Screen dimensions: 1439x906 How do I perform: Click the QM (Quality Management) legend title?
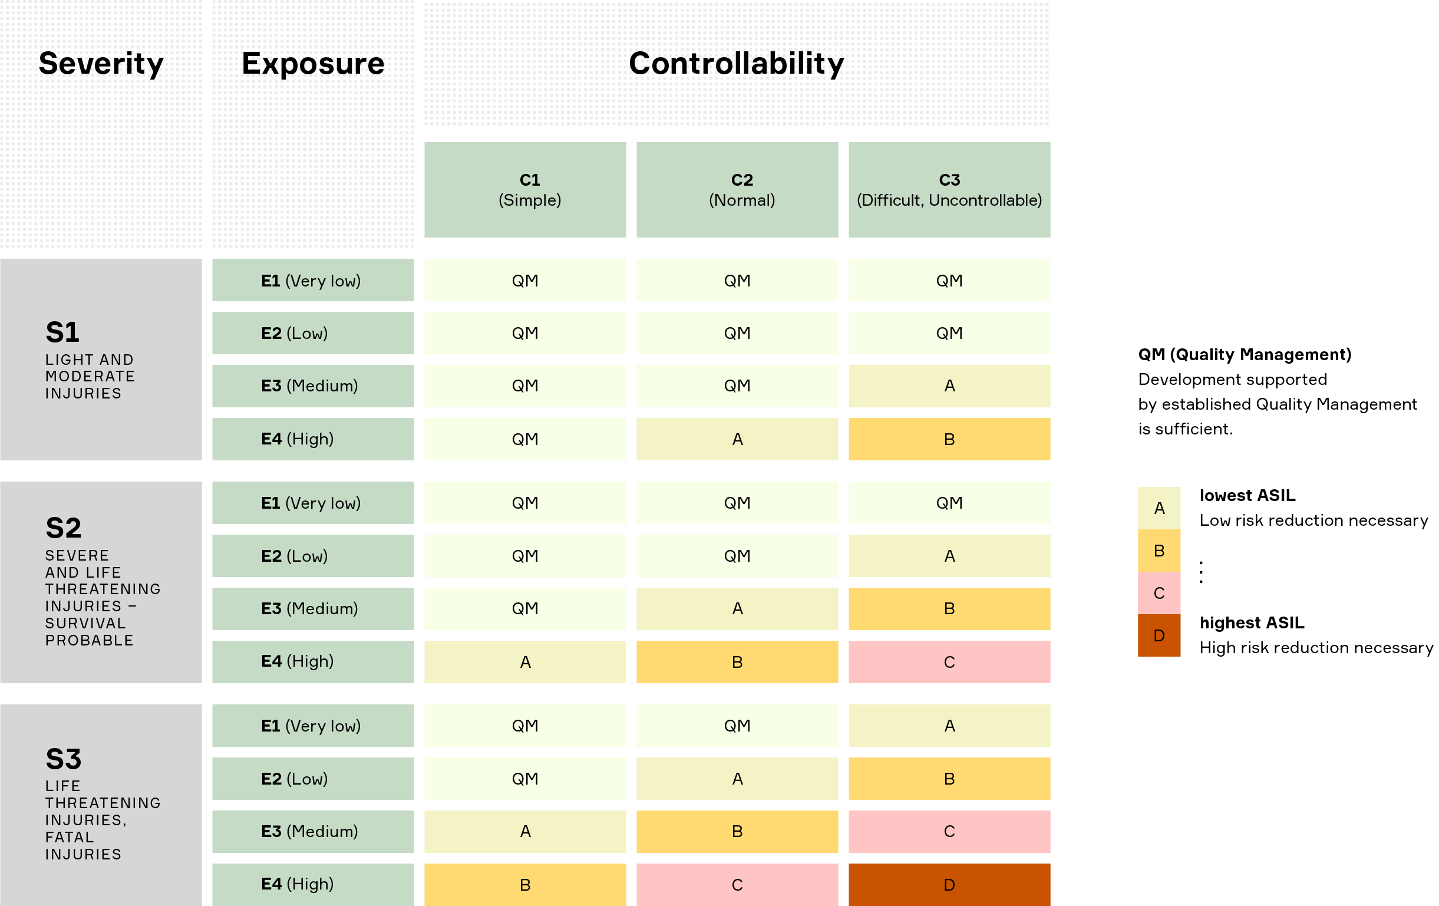tap(1244, 354)
